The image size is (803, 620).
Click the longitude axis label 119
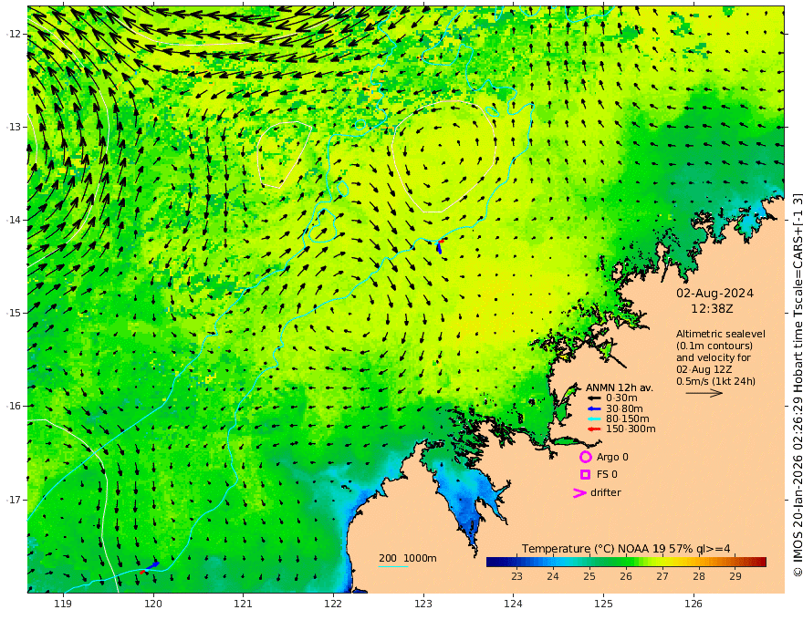[63, 604]
